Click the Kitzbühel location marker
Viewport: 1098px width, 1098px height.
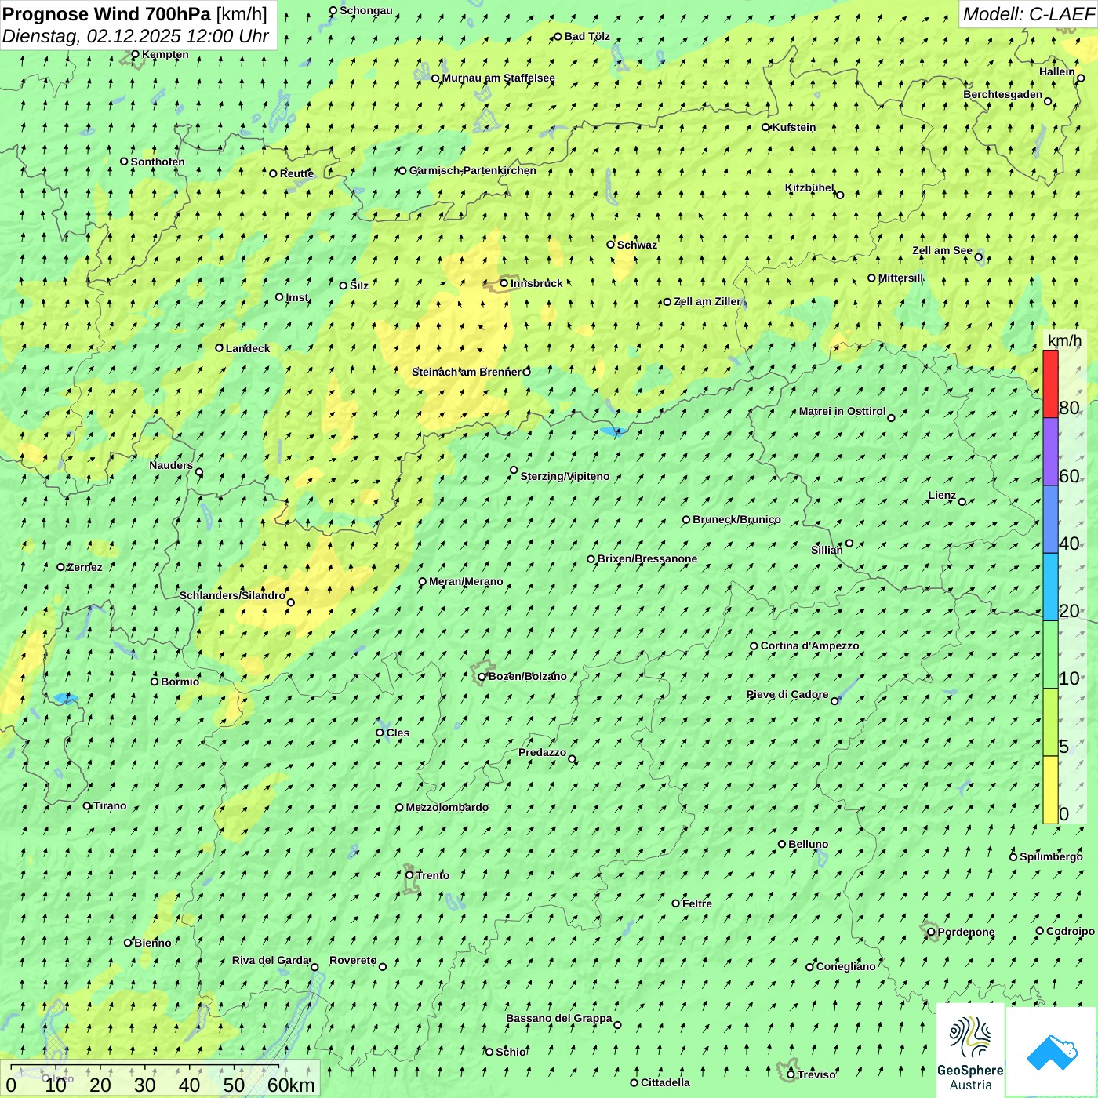[840, 195]
